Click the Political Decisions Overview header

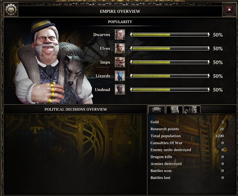(75, 109)
